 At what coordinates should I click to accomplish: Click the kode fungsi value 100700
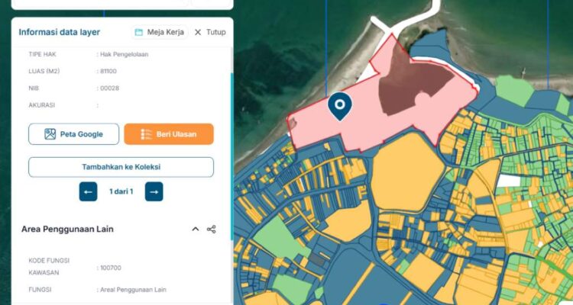[x=111, y=268]
